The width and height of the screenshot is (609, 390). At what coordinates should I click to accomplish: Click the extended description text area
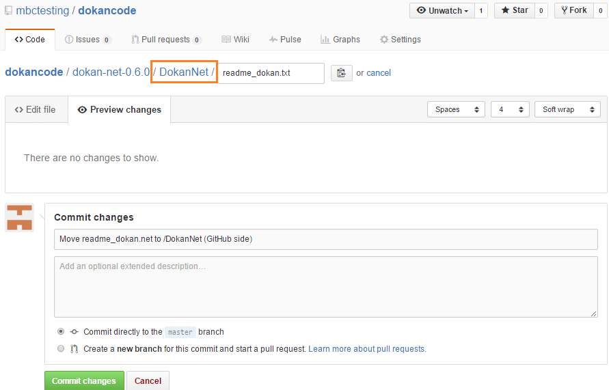click(x=325, y=287)
